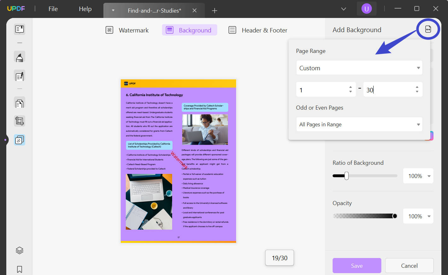Image resolution: width=448 pixels, height=275 pixels.
Task: Open the Organize Pages tool
Action: coord(19,103)
